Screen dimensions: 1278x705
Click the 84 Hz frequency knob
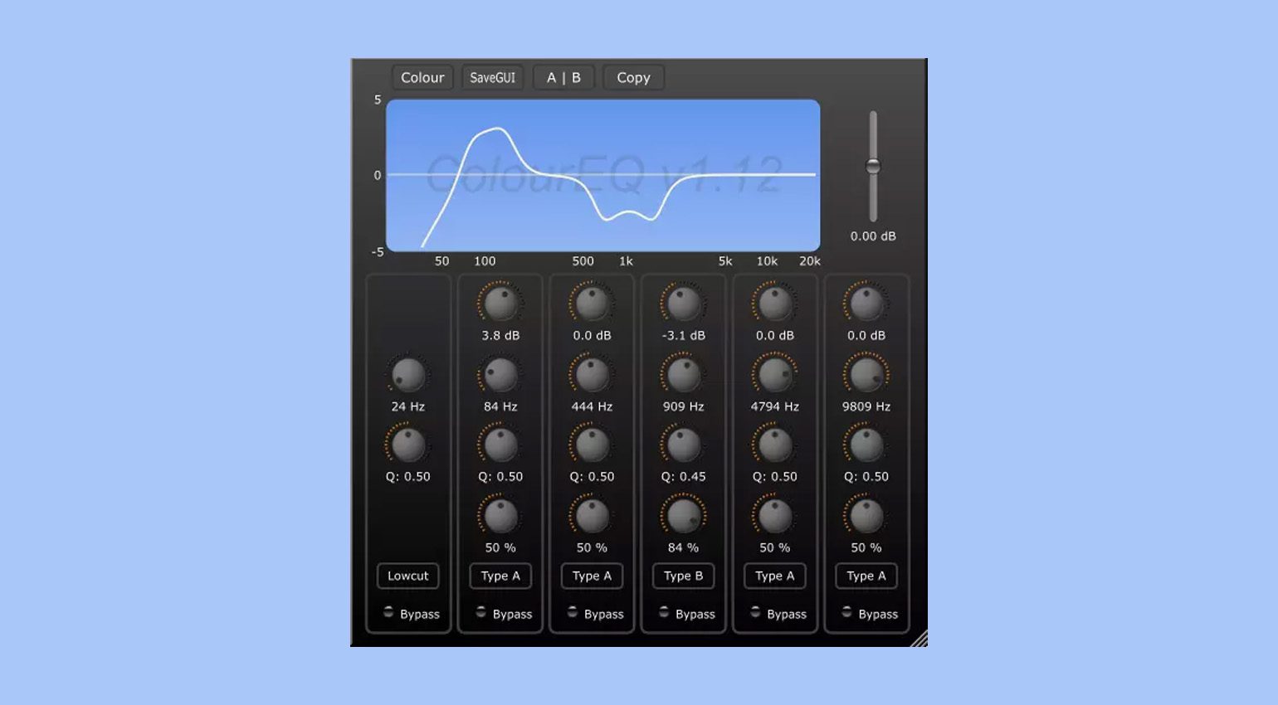(500, 376)
